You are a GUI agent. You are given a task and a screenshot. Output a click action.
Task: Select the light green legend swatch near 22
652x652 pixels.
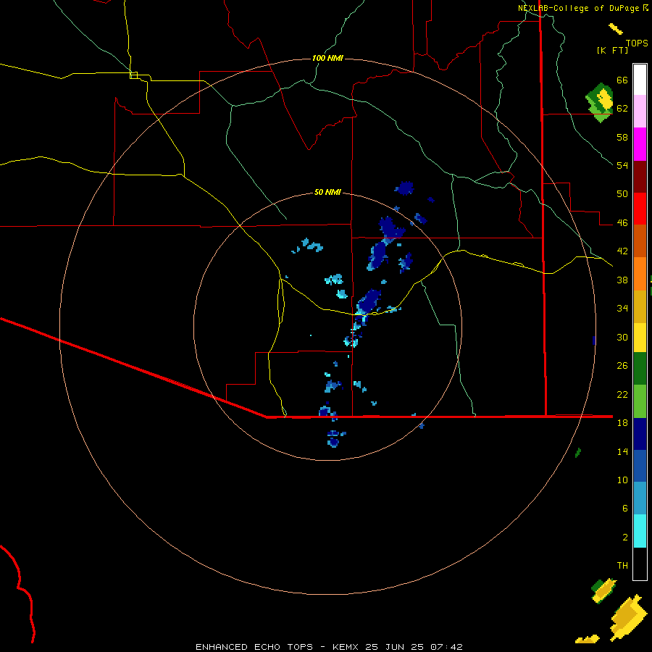click(640, 401)
